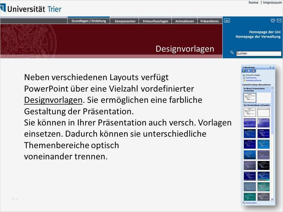
Task: Switch to the Komponenten tab
Action: click(x=125, y=21)
